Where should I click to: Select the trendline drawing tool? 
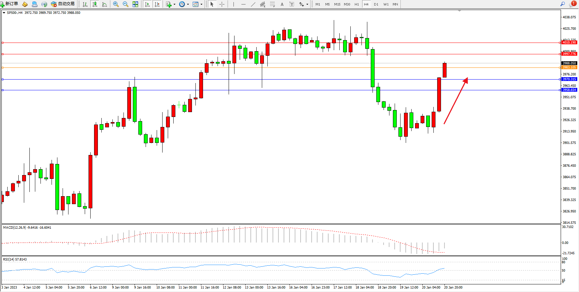coord(253,4)
